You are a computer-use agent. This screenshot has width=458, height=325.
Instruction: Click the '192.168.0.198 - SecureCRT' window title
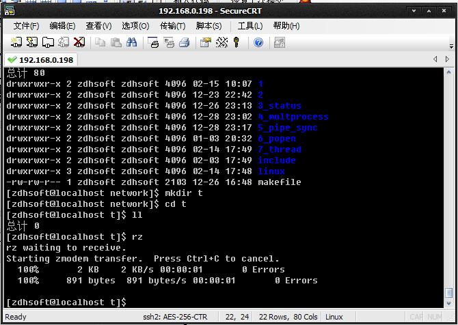[210, 11]
